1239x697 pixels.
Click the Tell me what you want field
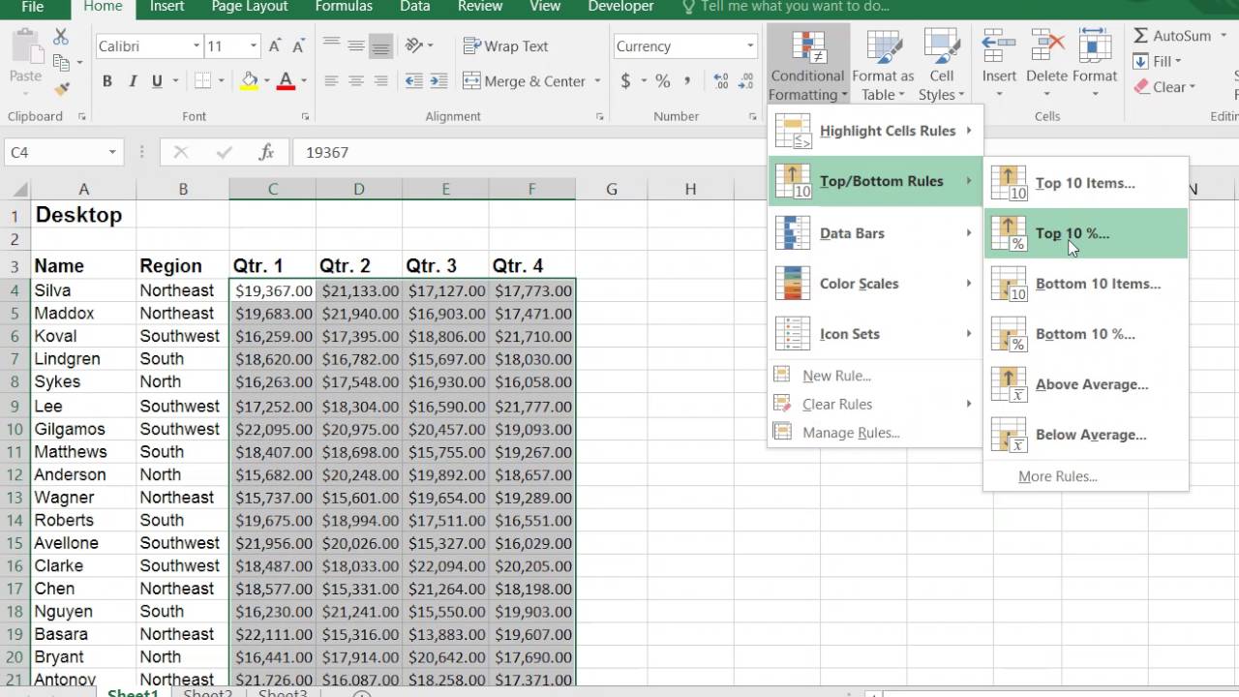[786, 7]
